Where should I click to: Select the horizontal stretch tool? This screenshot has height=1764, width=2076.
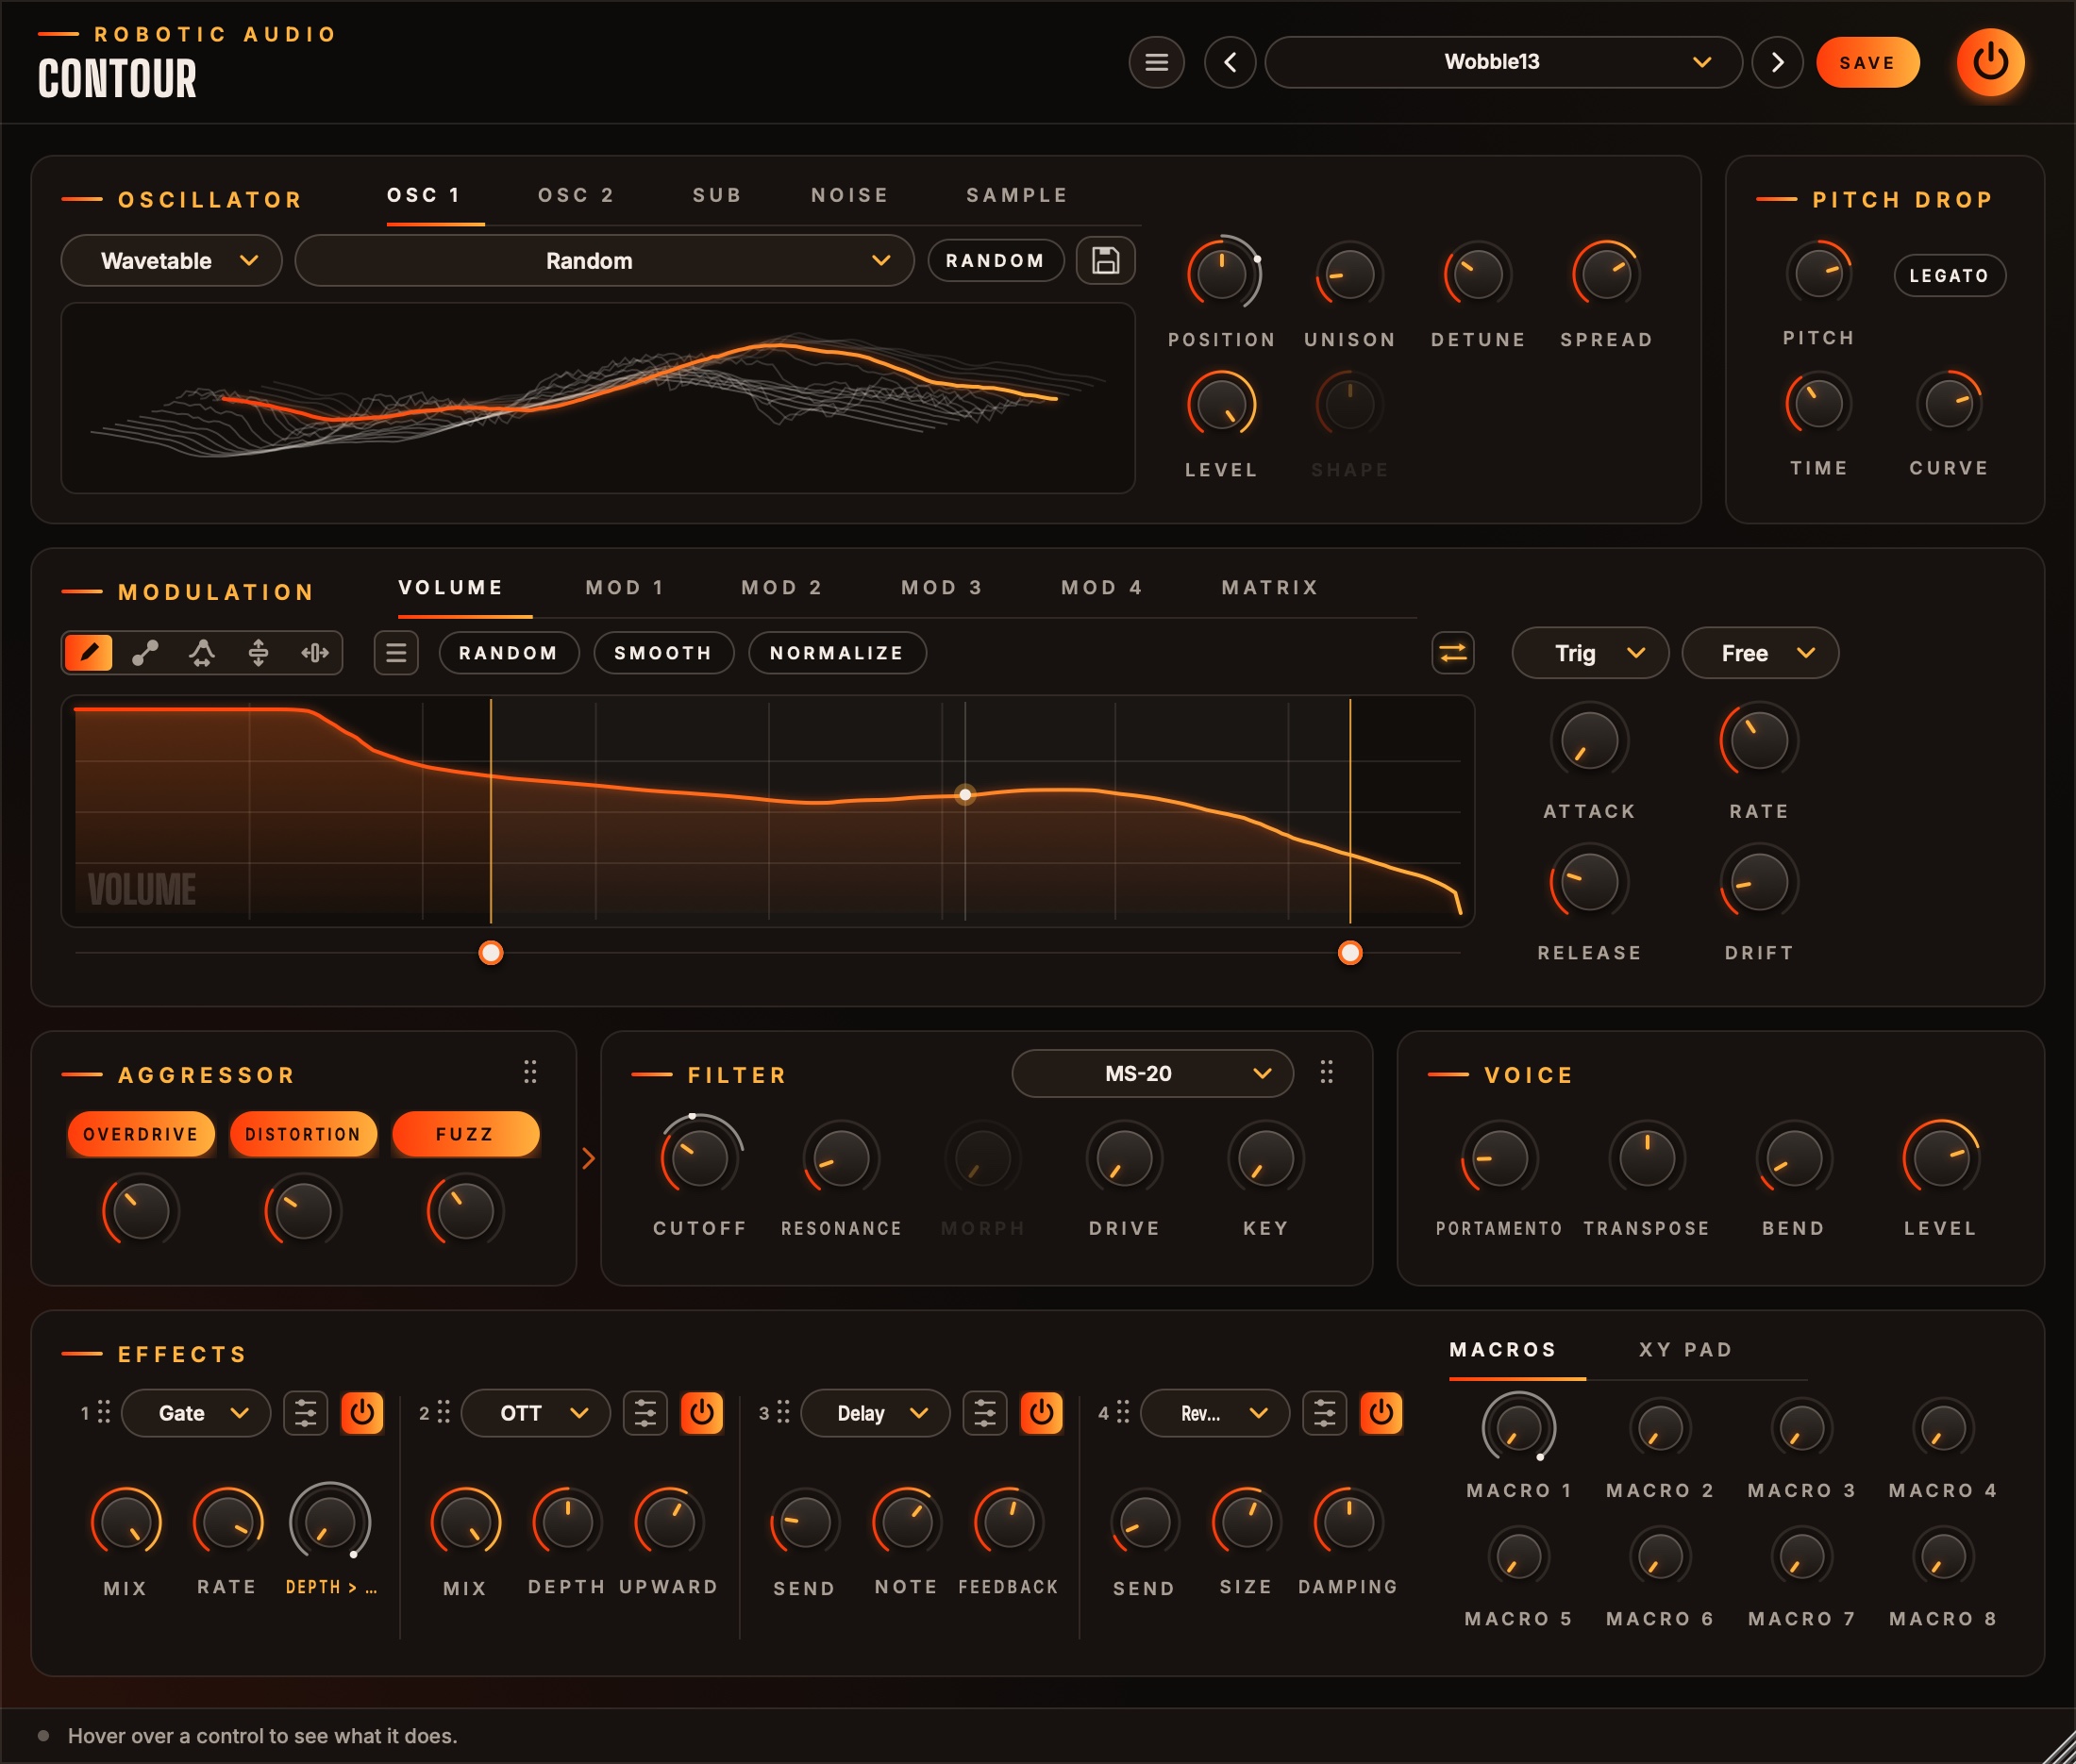[315, 653]
